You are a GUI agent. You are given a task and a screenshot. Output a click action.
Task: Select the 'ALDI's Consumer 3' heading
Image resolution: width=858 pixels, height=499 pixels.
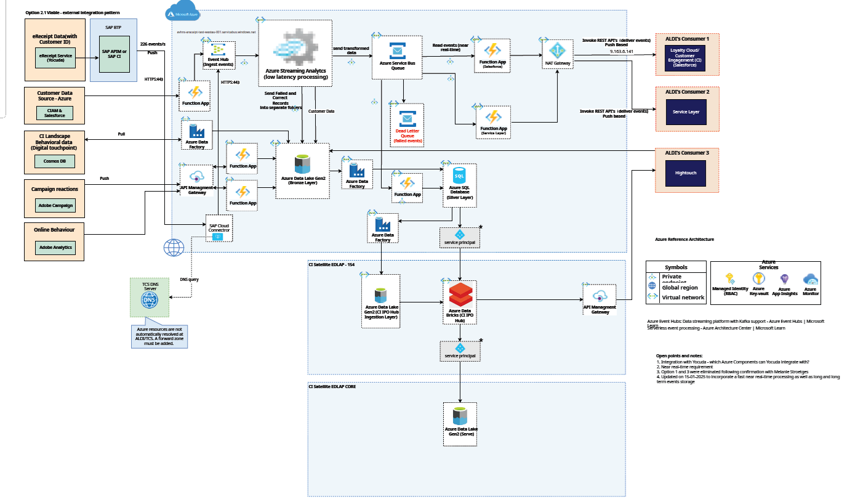(686, 152)
